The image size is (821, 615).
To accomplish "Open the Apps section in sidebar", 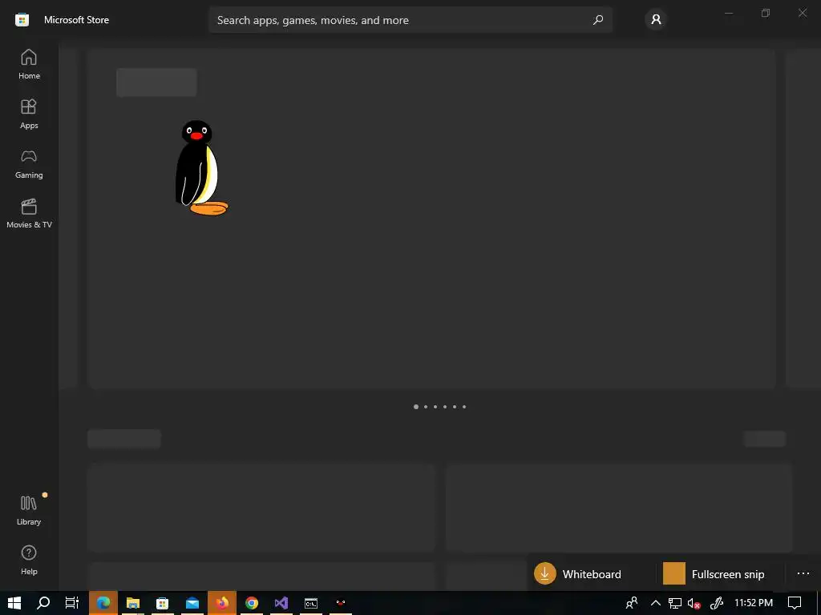I will (x=29, y=114).
